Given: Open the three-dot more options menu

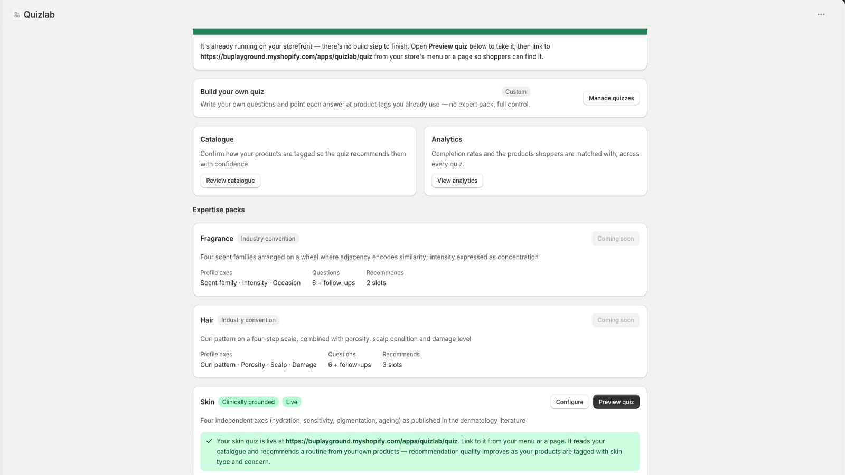Looking at the screenshot, I should [821, 15].
